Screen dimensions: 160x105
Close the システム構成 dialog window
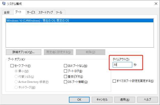coord(156,4)
